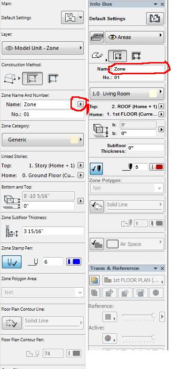Open the 1.0 Living Room category dropdown
The height and width of the screenshot is (369, 172).
[x=127, y=94]
